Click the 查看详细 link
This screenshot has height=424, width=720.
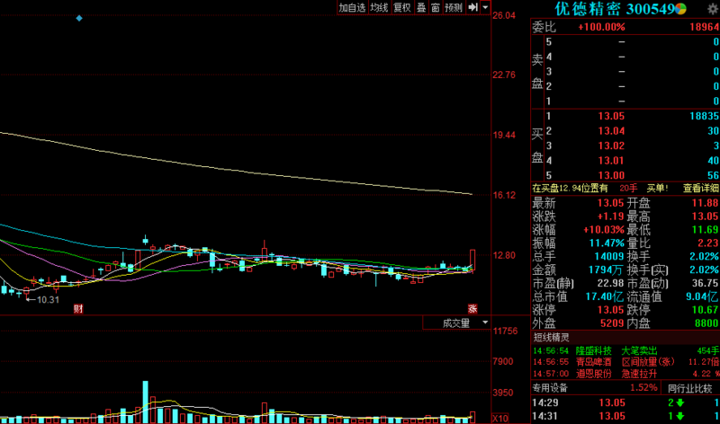point(701,188)
